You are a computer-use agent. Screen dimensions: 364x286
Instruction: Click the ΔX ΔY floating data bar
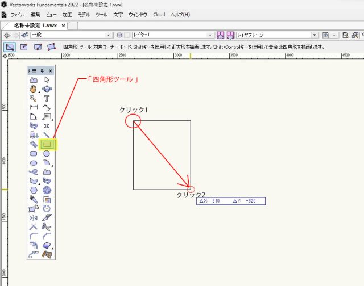(x=231, y=201)
